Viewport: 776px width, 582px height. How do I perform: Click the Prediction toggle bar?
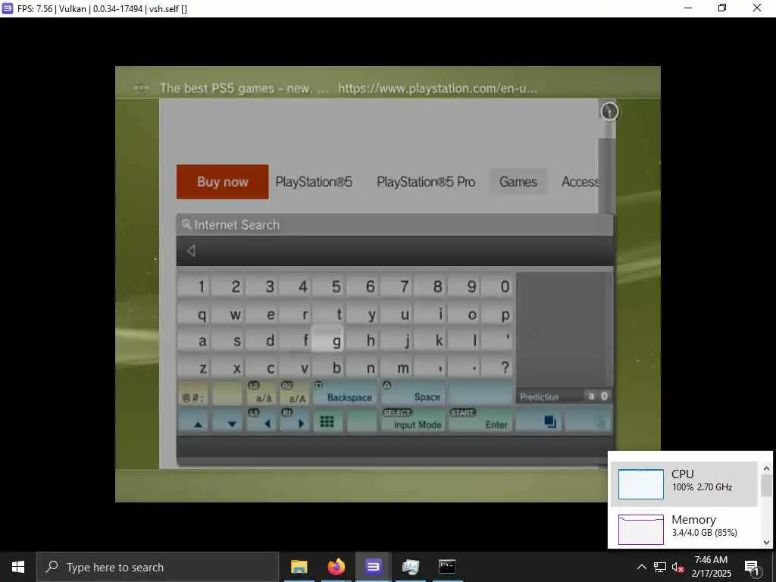pyautogui.click(x=564, y=396)
